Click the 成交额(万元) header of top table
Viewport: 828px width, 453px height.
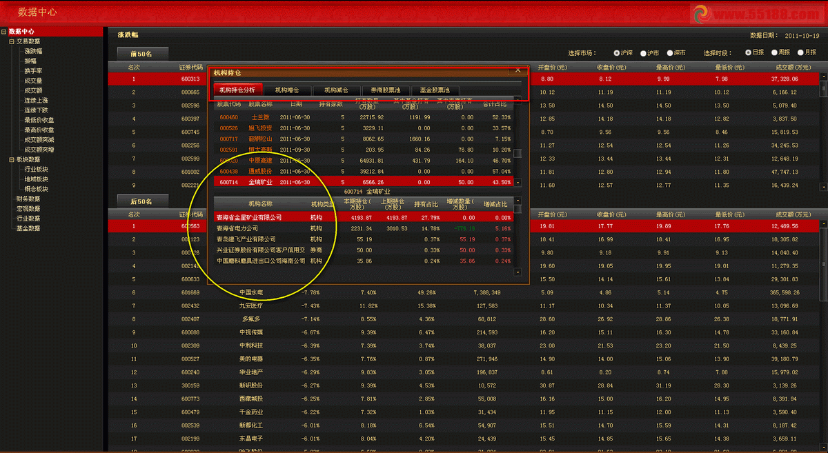(x=793, y=68)
